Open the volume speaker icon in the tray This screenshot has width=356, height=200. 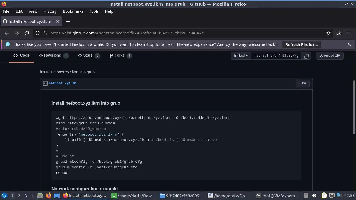[x=314, y=196]
